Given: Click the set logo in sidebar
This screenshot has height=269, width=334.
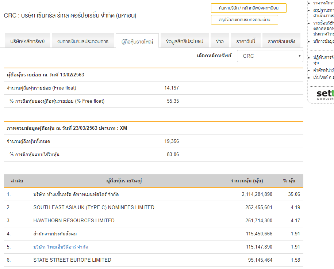Looking at the screenshot, I should (x=325, y=95).
